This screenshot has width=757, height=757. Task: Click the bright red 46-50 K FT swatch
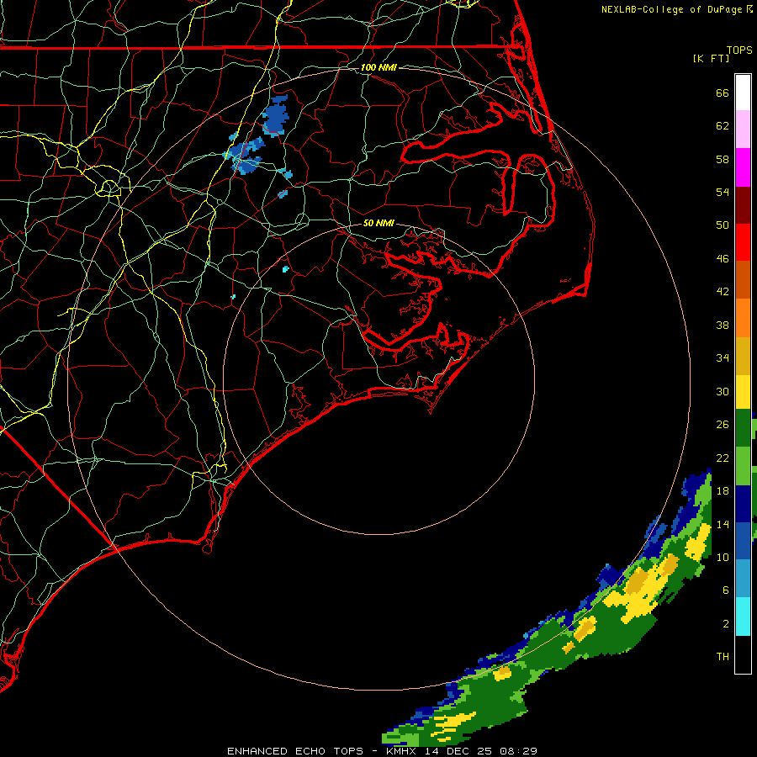743,242
